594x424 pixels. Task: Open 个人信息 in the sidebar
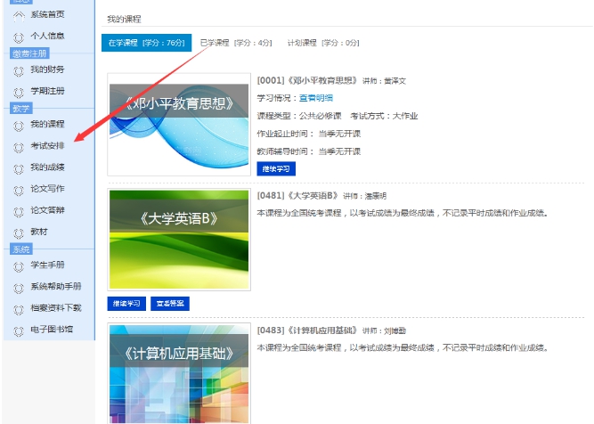[48, 36]
